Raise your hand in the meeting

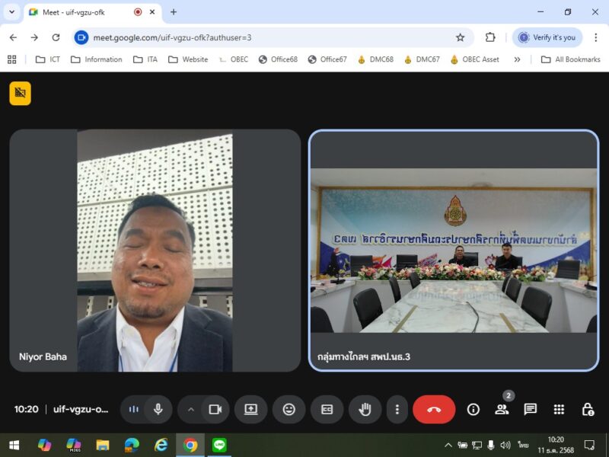365,409
